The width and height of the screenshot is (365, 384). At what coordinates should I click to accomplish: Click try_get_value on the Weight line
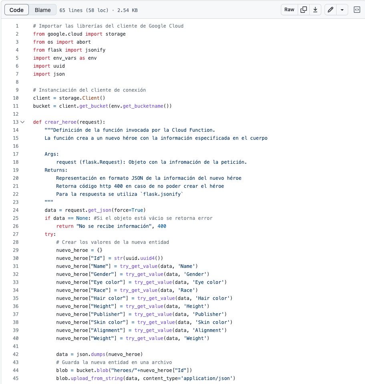(x=145, y=338)
